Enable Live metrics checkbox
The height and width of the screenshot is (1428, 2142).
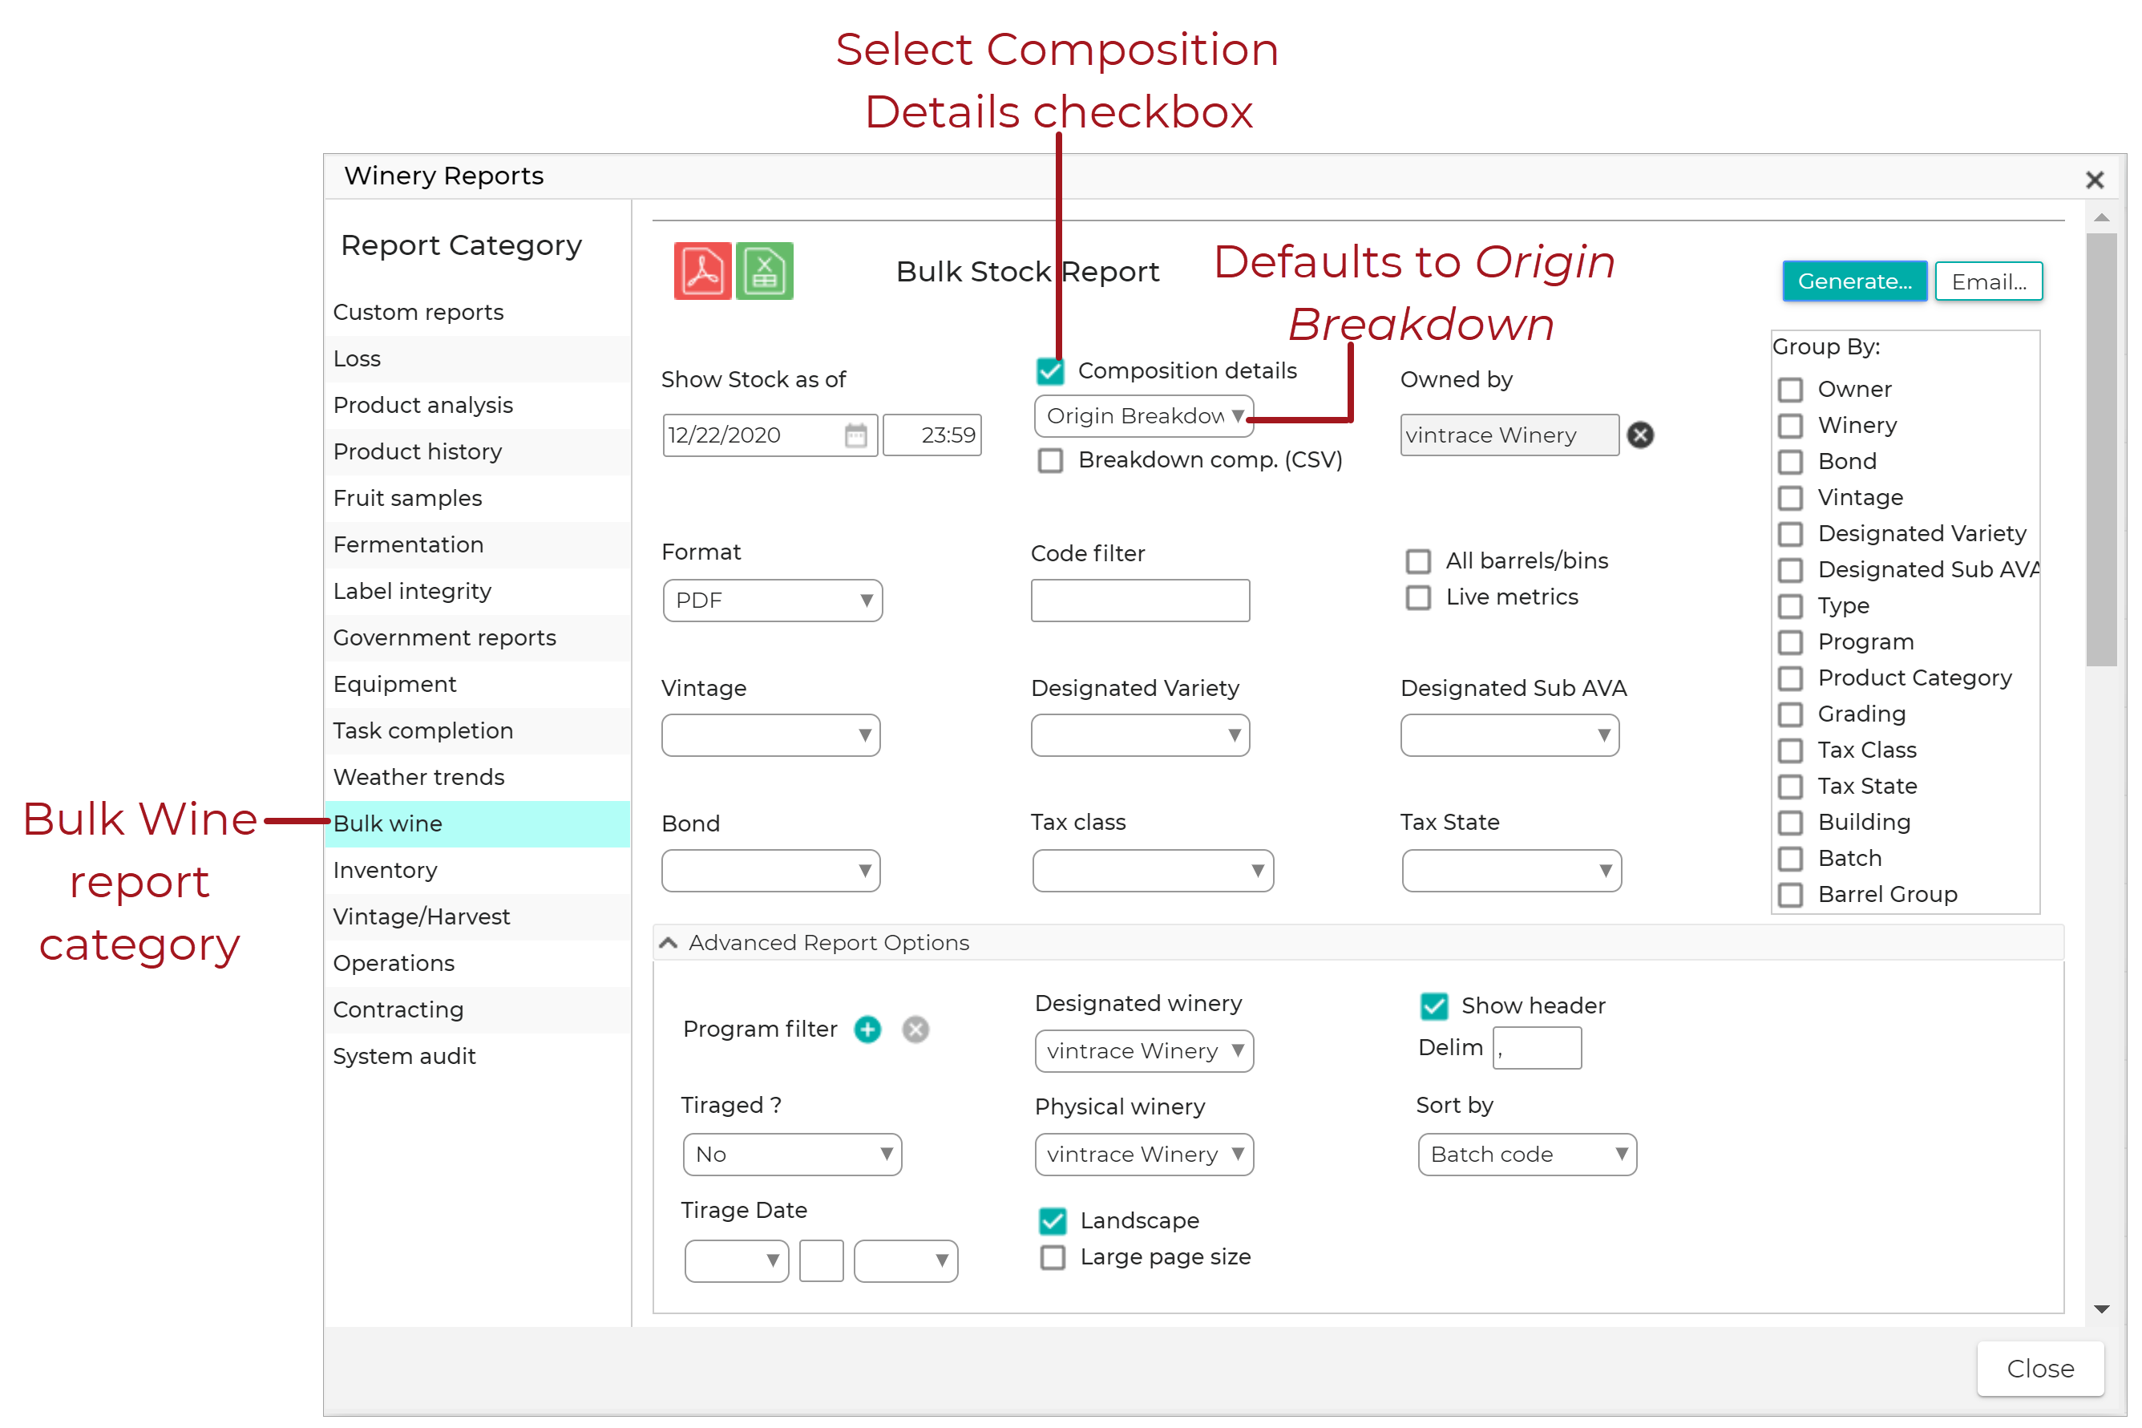[1417, 597]
